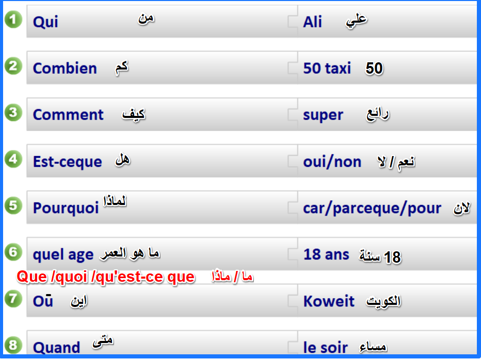
Task: Click the 'Comment' question box
Action: pos(160,114)
